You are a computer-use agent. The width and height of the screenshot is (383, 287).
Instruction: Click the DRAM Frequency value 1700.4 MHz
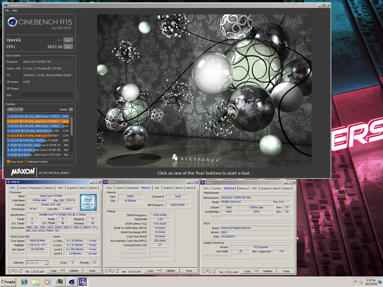160,215
